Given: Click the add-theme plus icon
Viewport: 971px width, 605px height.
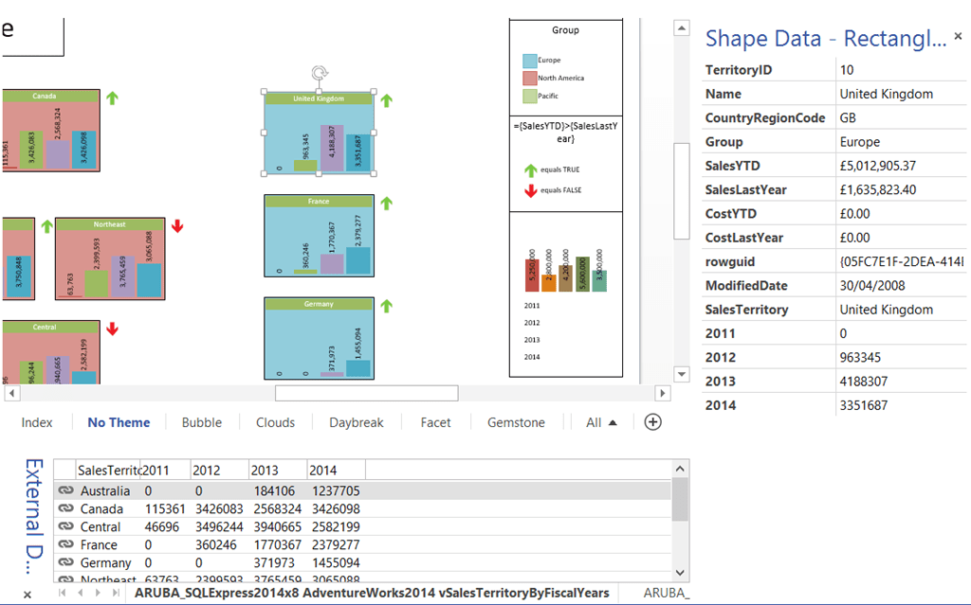Looking at the screenshot, I should tap(652, 422).
